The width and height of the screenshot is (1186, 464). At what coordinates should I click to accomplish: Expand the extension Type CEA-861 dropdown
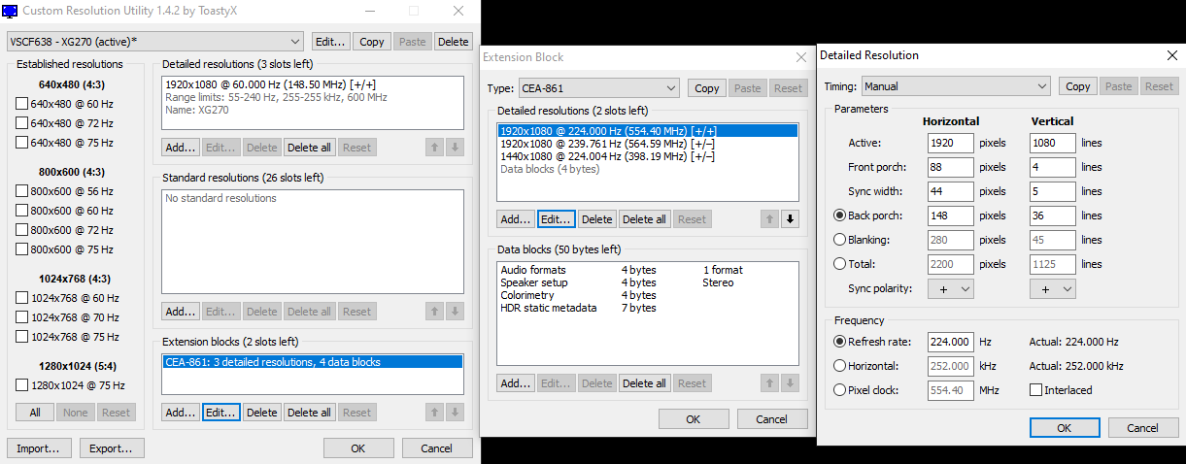(x=598, y=88)
